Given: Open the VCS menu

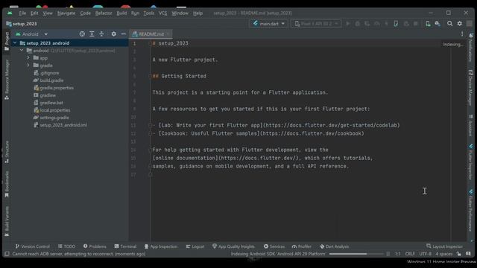Looking at the screenshot, I should (x=162, y=13).
